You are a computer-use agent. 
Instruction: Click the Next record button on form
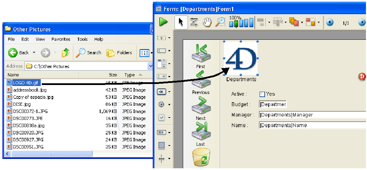tap(201, 108)
